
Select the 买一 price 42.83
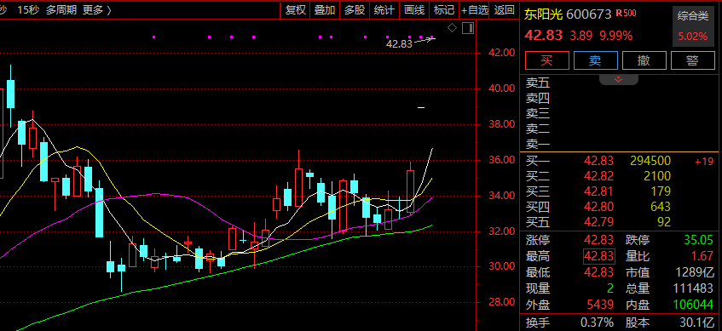[x=598, y=161]
